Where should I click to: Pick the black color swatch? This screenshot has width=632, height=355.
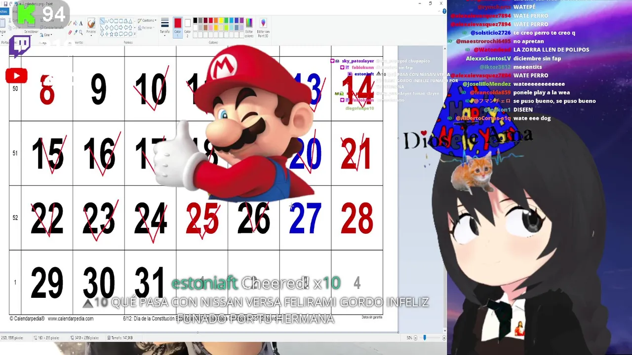[195, 20]
